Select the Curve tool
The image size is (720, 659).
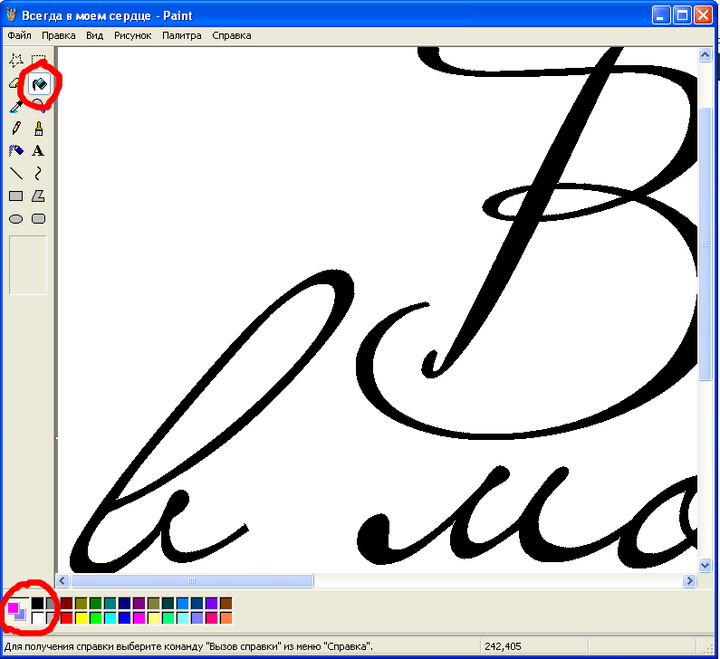point(39,174)
